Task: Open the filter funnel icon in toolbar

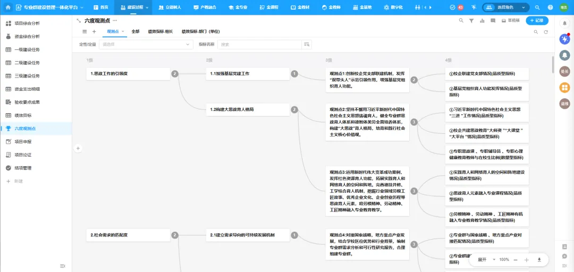Action: (x=471, y=21)
